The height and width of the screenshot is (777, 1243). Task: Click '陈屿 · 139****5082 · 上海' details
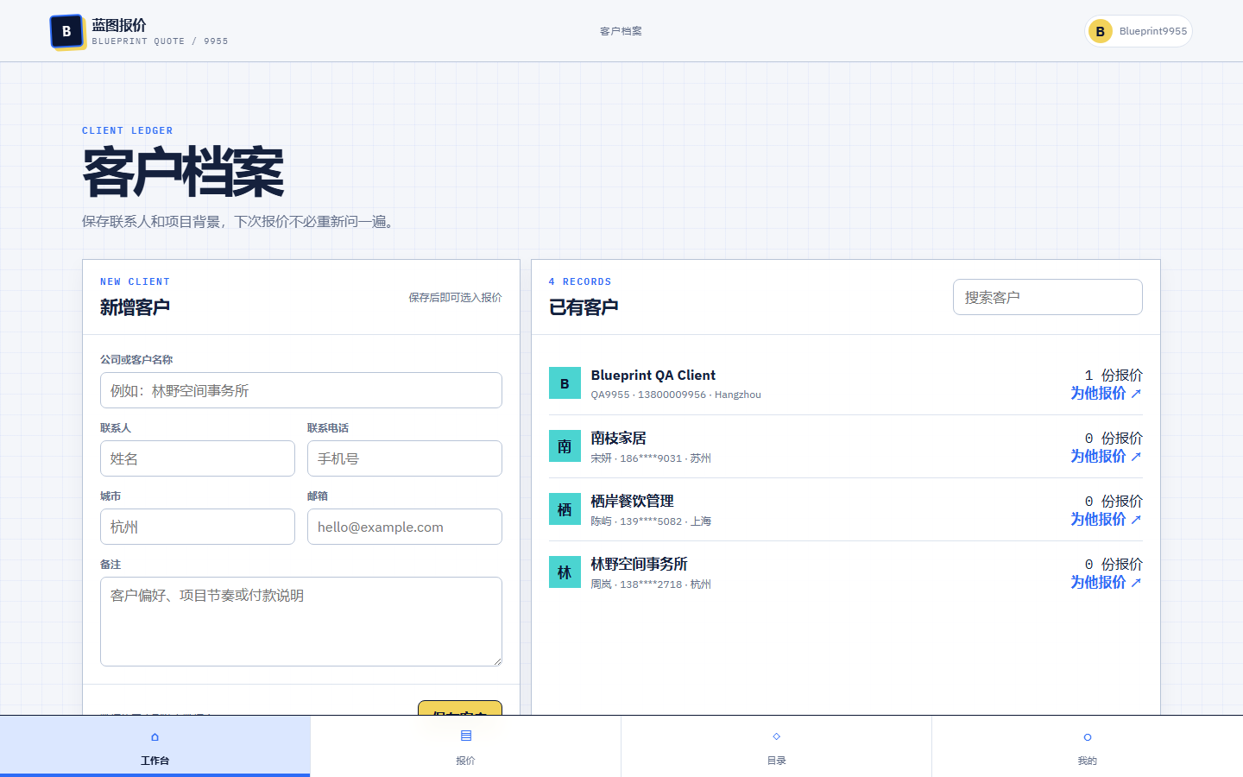[x=651, y=521]
